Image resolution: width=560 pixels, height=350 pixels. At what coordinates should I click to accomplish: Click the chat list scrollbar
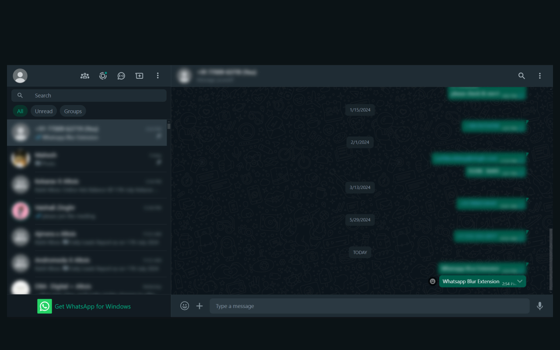tap(169, 126)
